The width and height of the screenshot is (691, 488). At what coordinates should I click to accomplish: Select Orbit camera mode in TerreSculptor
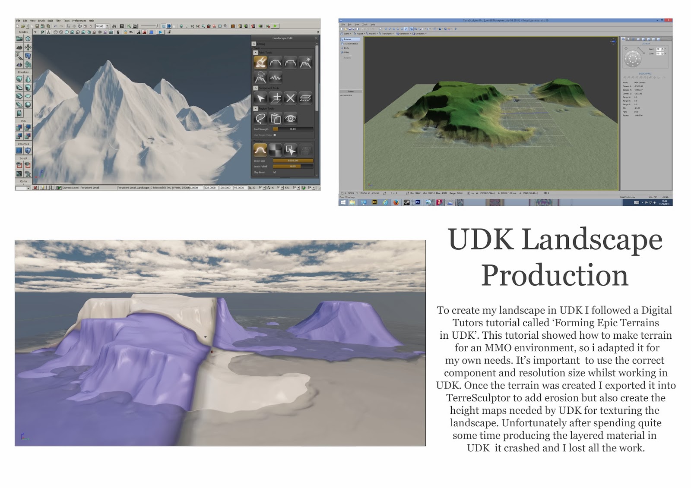345,52
